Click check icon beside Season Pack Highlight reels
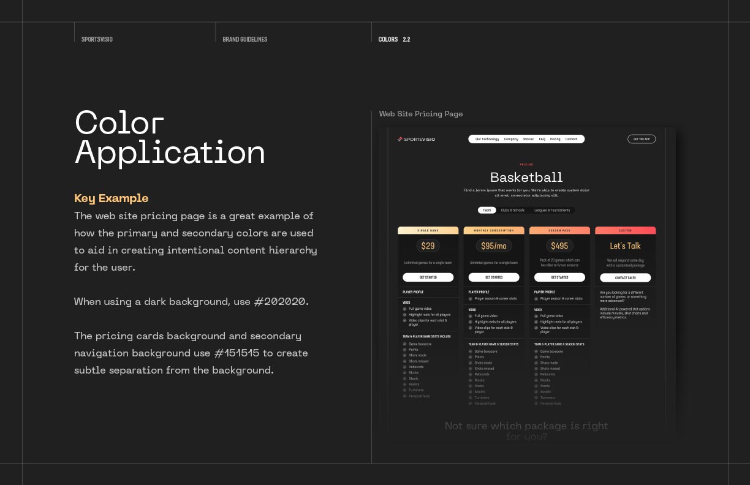The width and height of the screenshot is (750, 485). [537, 321]
